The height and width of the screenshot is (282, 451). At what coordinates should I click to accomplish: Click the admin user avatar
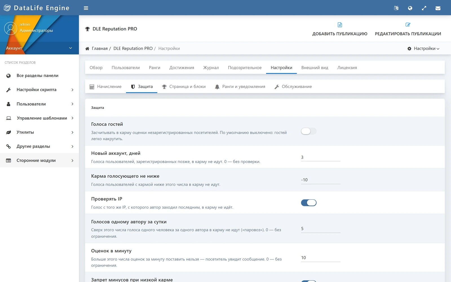[x=11, y=28]
